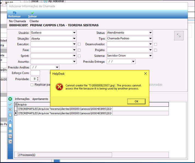Click the 'Adicionar Informações da Chamada' window title

pos(32,6)
